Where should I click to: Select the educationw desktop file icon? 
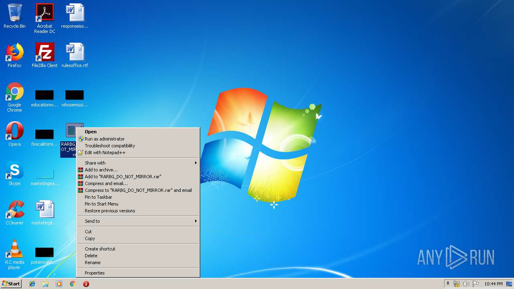click(45, 99)
